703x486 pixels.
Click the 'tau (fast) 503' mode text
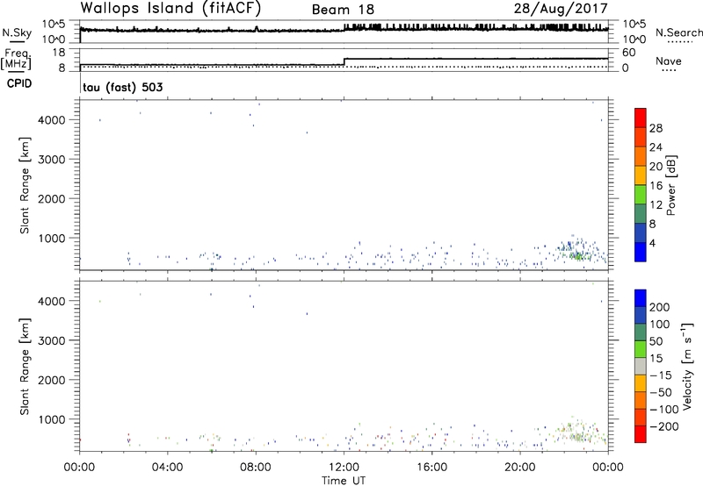(123, 87)
